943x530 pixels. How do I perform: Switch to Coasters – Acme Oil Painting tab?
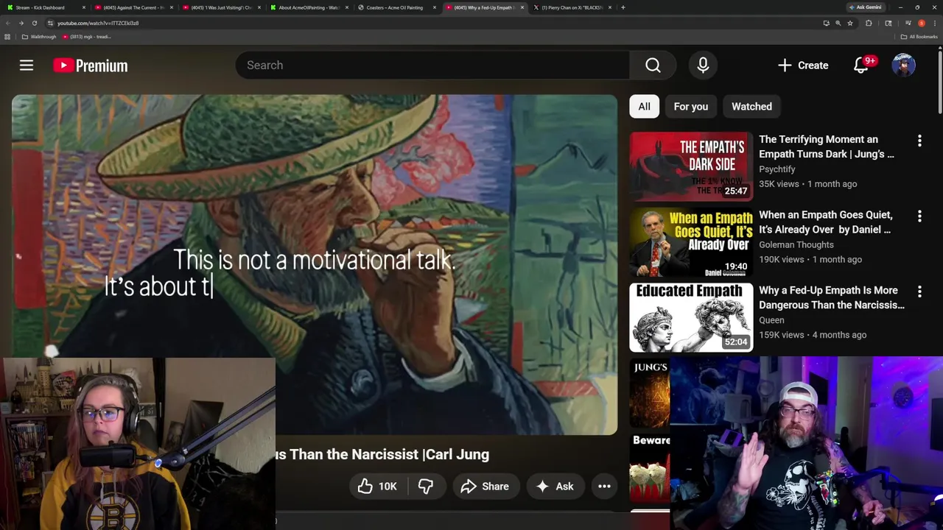click(395, 7)
